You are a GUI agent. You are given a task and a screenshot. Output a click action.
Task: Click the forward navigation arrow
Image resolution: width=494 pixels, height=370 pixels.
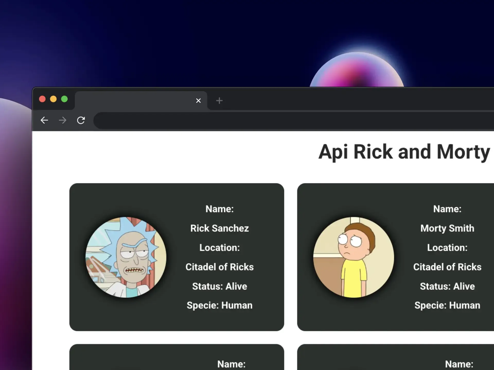[x=63, y=120]
